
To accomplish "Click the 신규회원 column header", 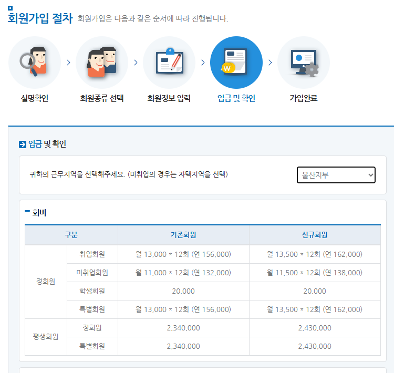I will point(315,235).
